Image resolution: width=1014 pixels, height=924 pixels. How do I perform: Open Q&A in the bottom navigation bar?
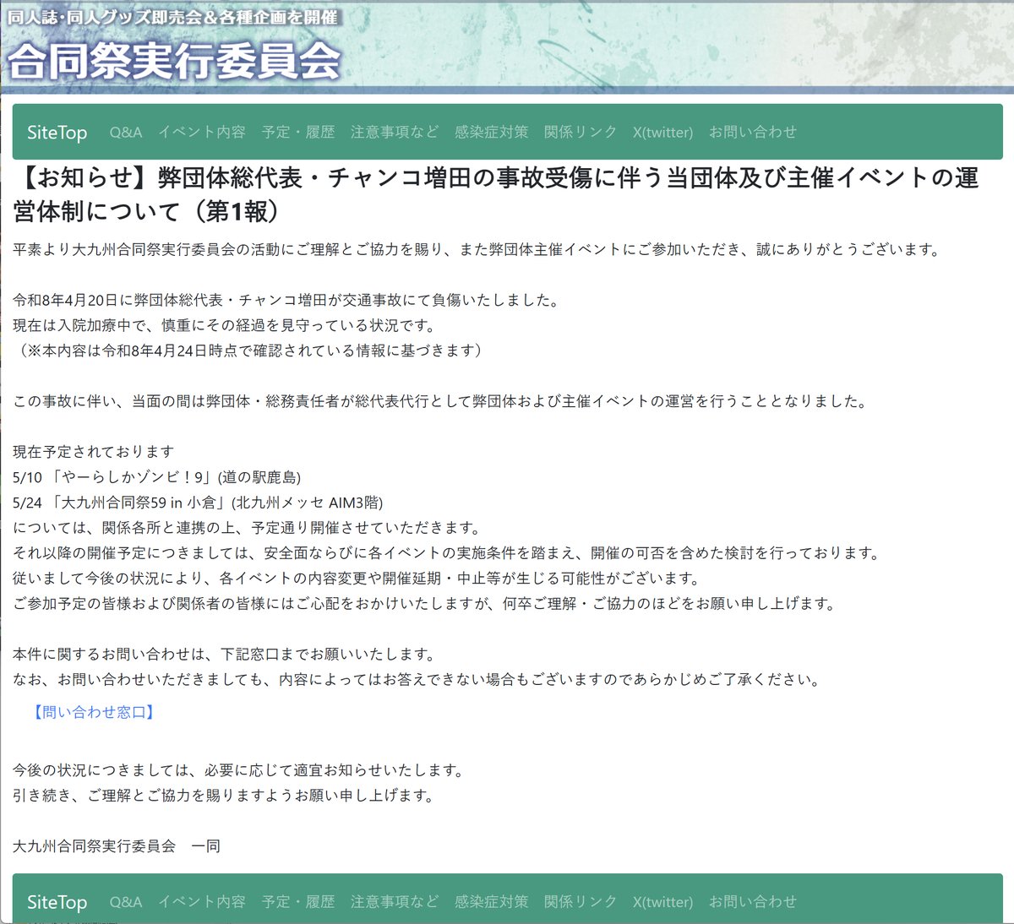[x=126, y=902]
